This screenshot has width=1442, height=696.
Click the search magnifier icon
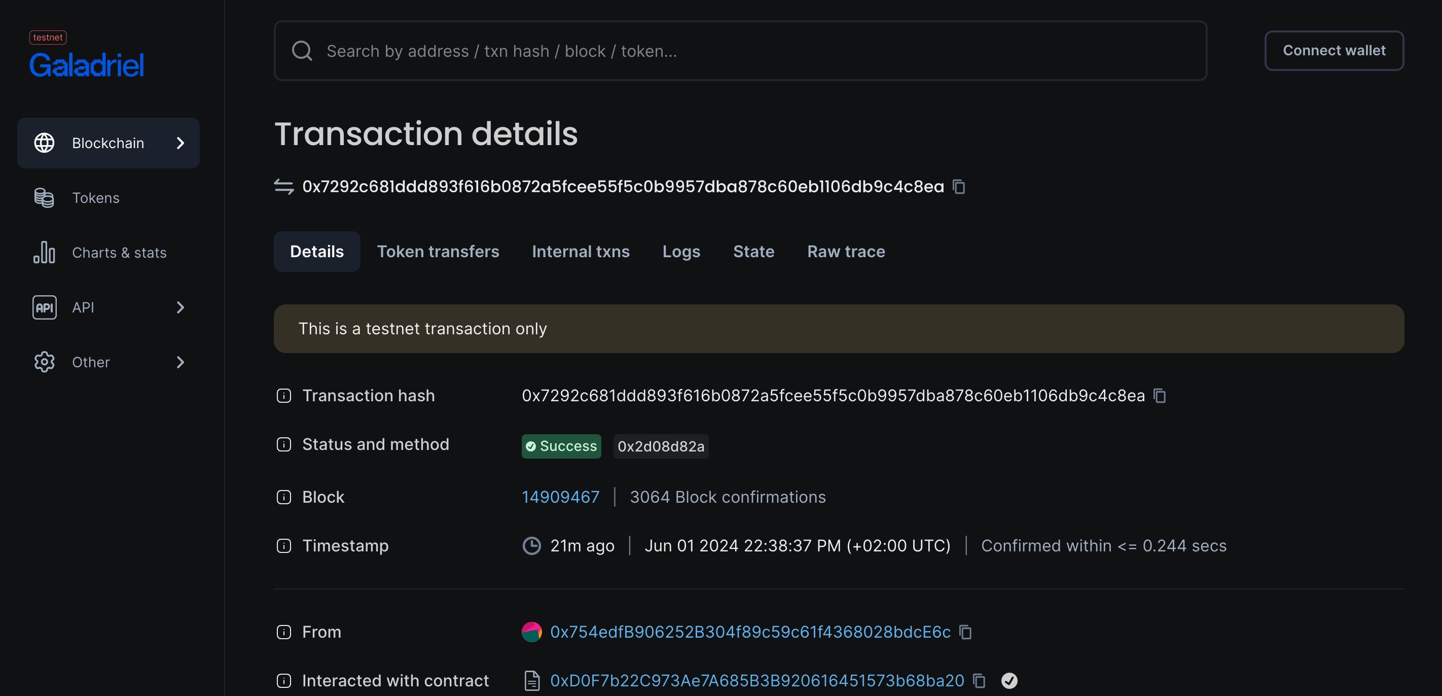[x=302, y=51]
